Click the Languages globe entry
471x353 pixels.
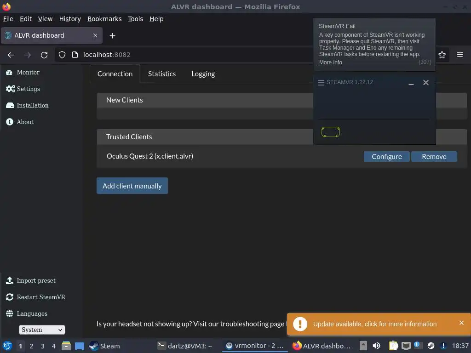26,313
